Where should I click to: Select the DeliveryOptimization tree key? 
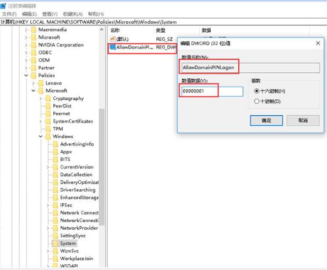(79, 182)
